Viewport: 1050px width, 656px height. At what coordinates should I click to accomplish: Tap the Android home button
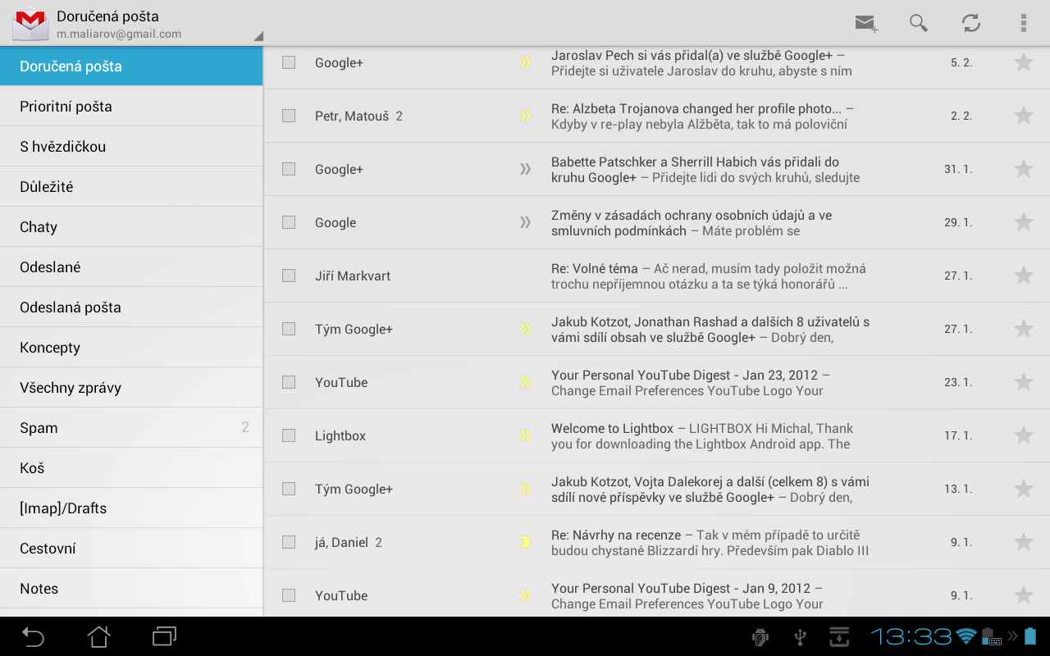click(98, 636)
